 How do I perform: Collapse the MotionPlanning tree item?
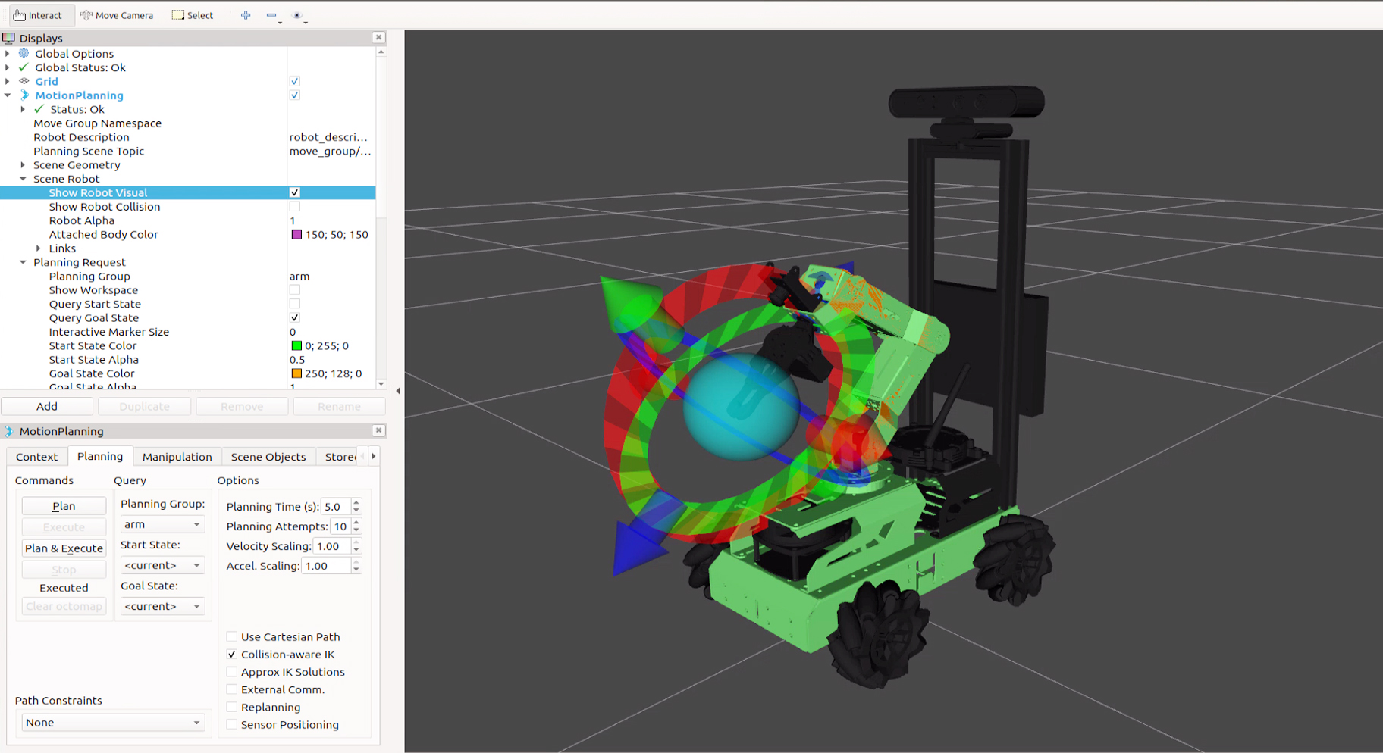point(8,95)
